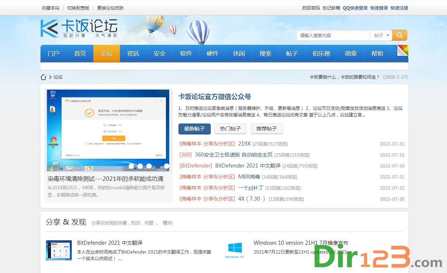Click the category tag before 219X

coord(207,144)
